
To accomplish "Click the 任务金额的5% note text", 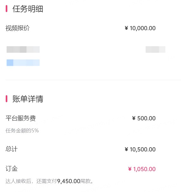I will [22, 130].
